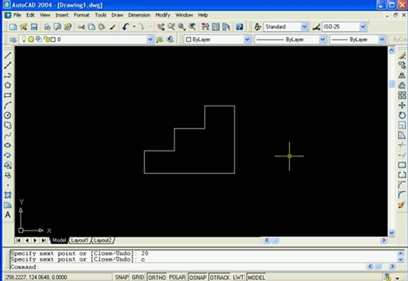408x281 pixels.
Task: Click the Zoom Realtime icon
Action: [171, 27]
